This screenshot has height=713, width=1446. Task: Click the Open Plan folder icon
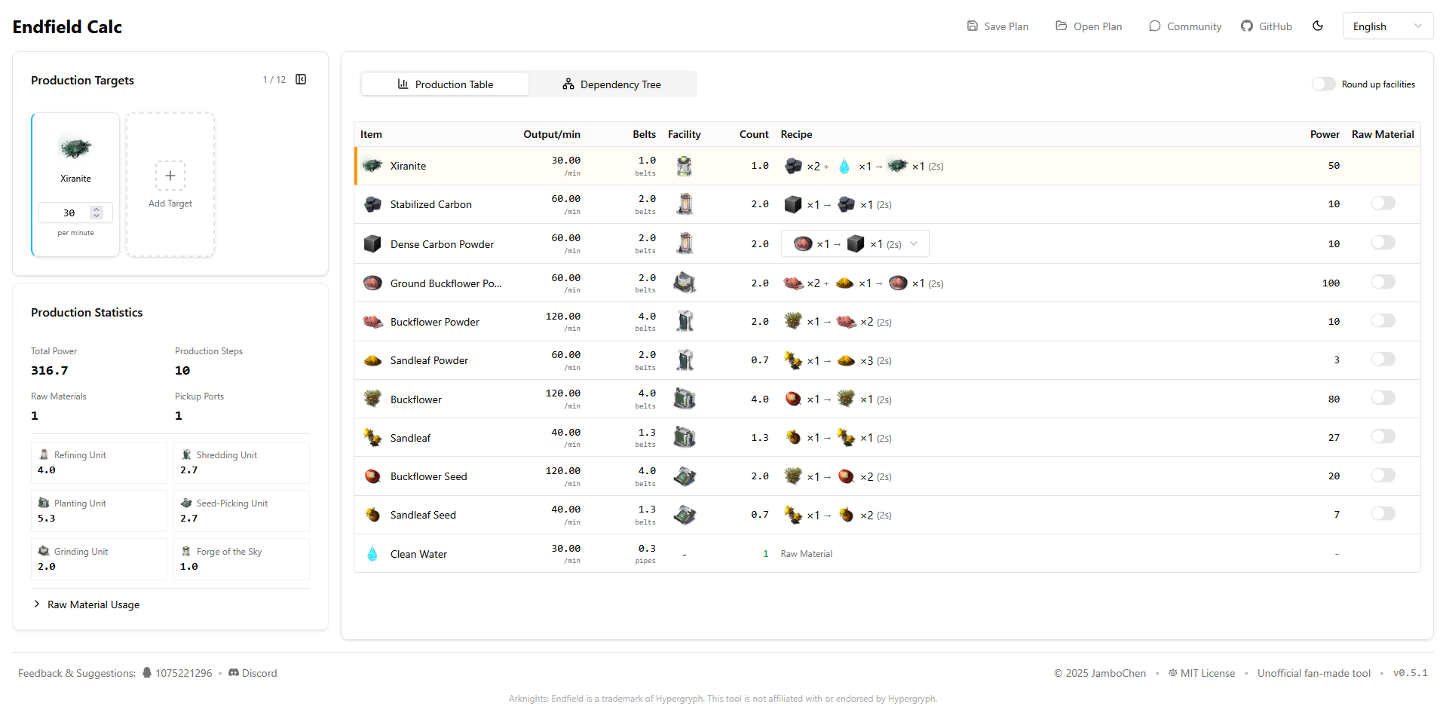(x=1062, y=26)
